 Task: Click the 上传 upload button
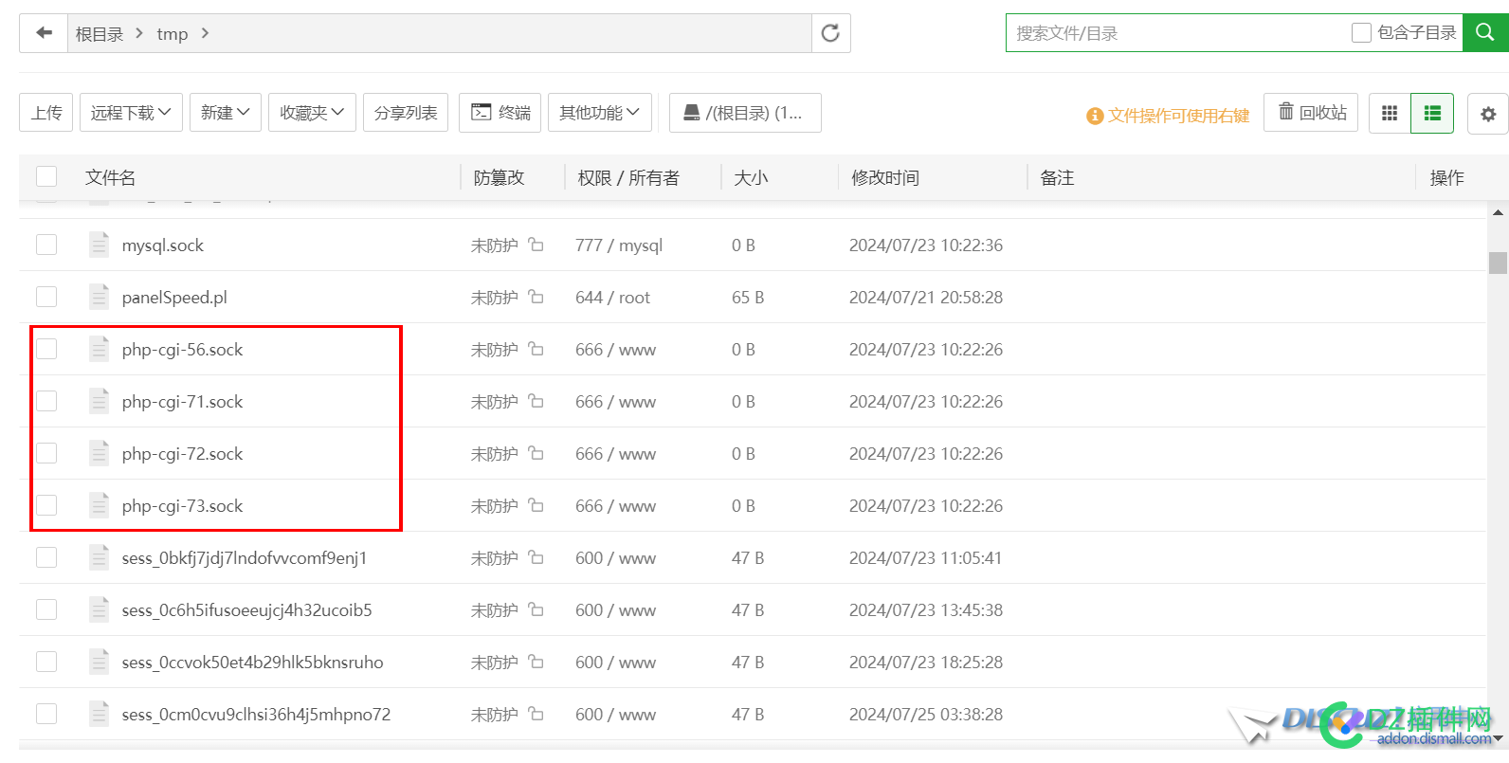[x=46, y=113]
